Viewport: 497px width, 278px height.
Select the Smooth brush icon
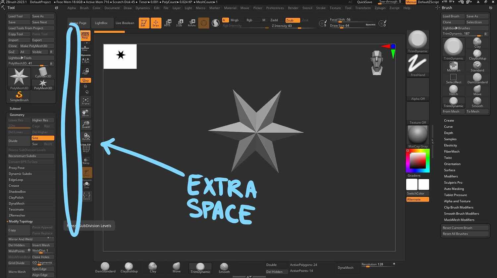[477, 100]
